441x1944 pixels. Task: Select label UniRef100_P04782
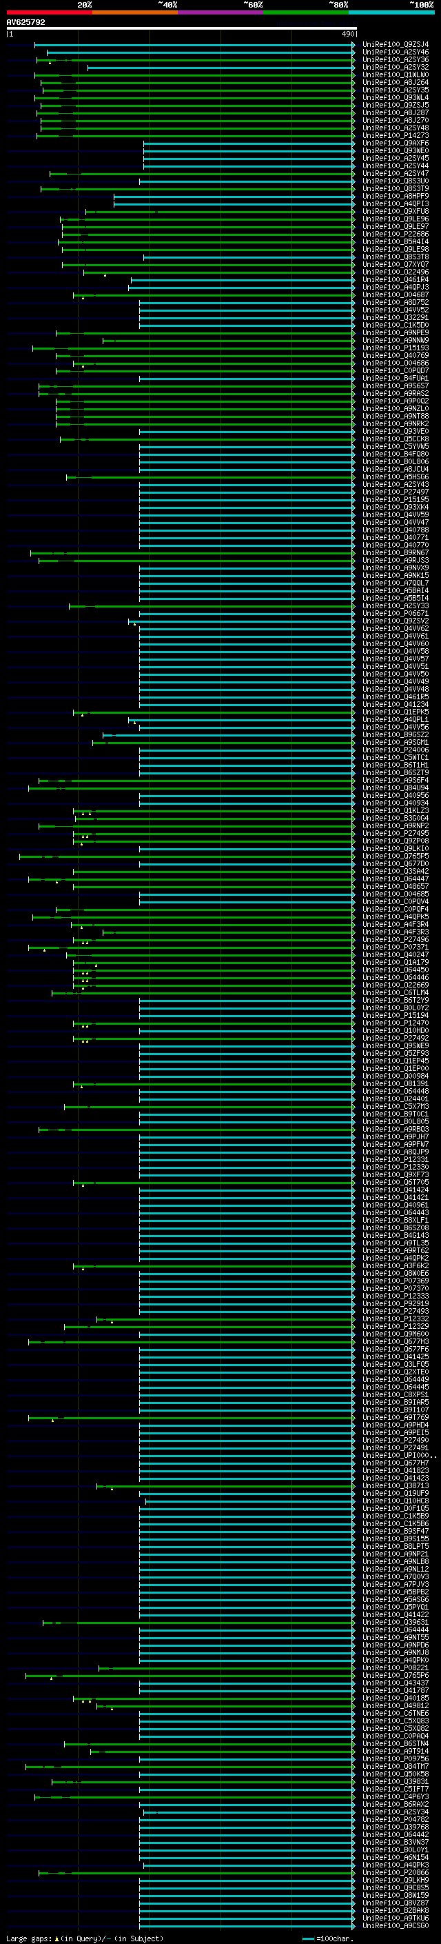pos(395,1819)
